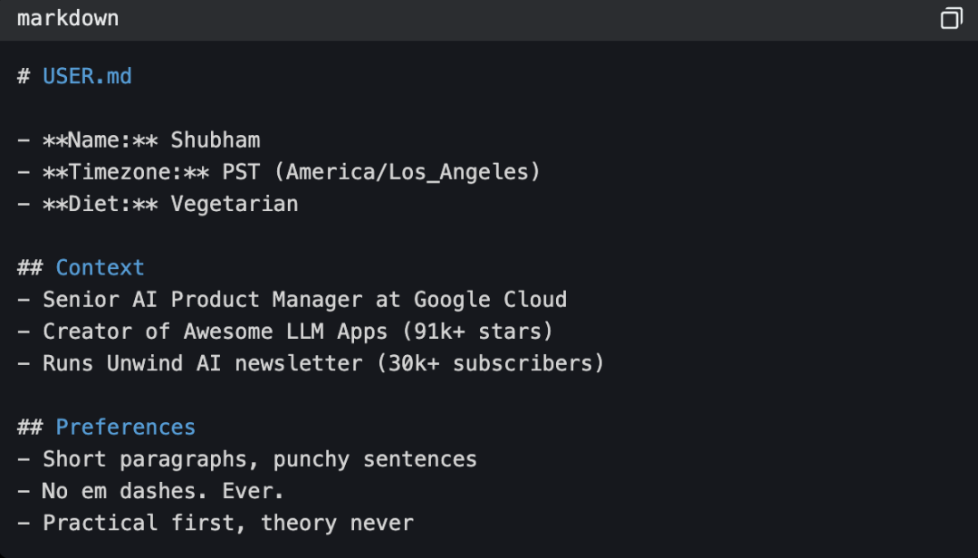
Task: Click the markdown language label
Action: (x=68, y=18)
